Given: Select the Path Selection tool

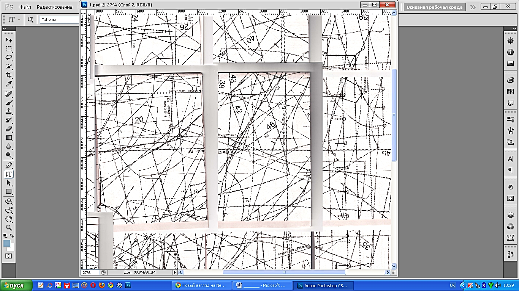Looking at the screenshot, I should click(x=8, y=183).
